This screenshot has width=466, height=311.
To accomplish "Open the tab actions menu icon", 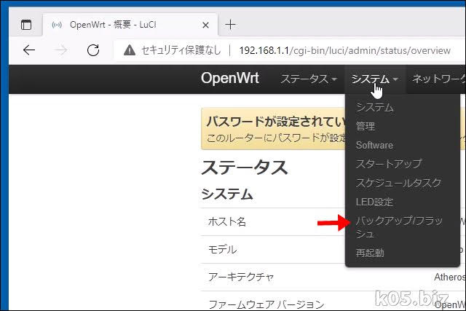I will tap(26, 25).
